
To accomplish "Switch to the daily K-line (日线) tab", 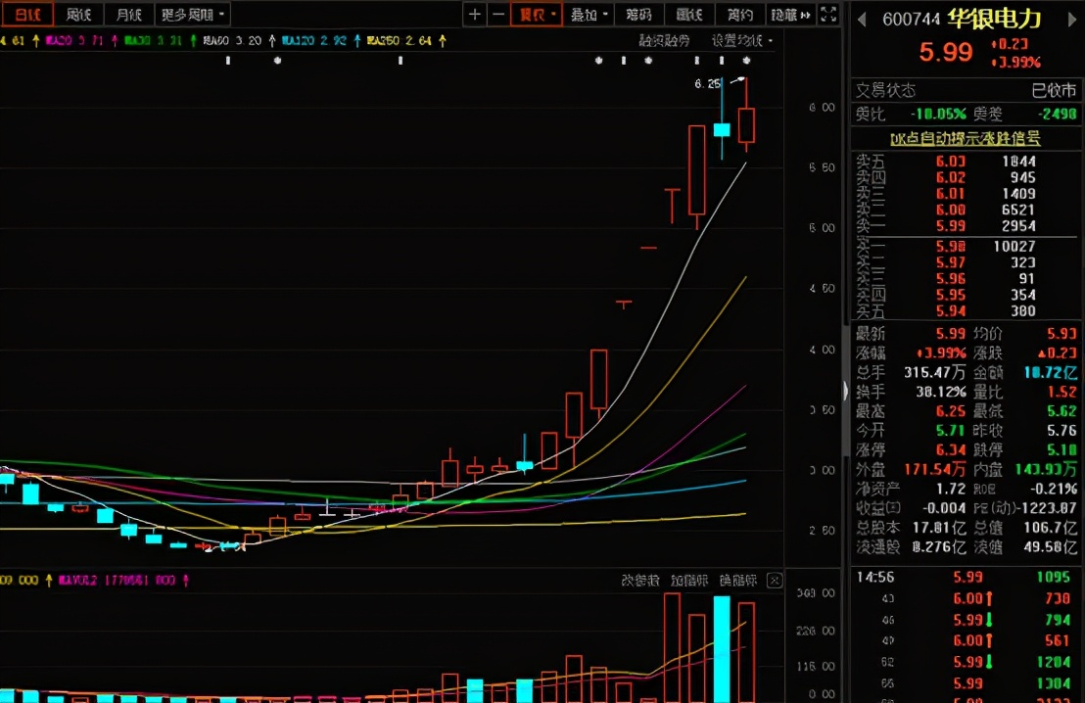I will pyautogui.click(x=27, y=14).
